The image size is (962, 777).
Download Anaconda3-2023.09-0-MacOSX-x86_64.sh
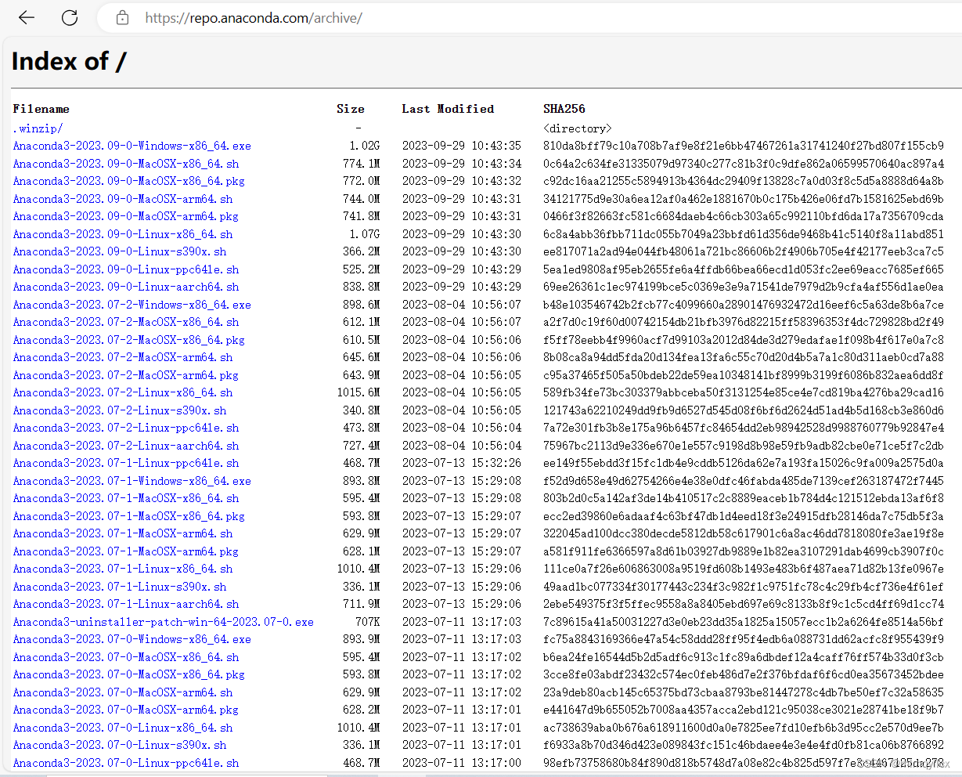click(126, 164)
